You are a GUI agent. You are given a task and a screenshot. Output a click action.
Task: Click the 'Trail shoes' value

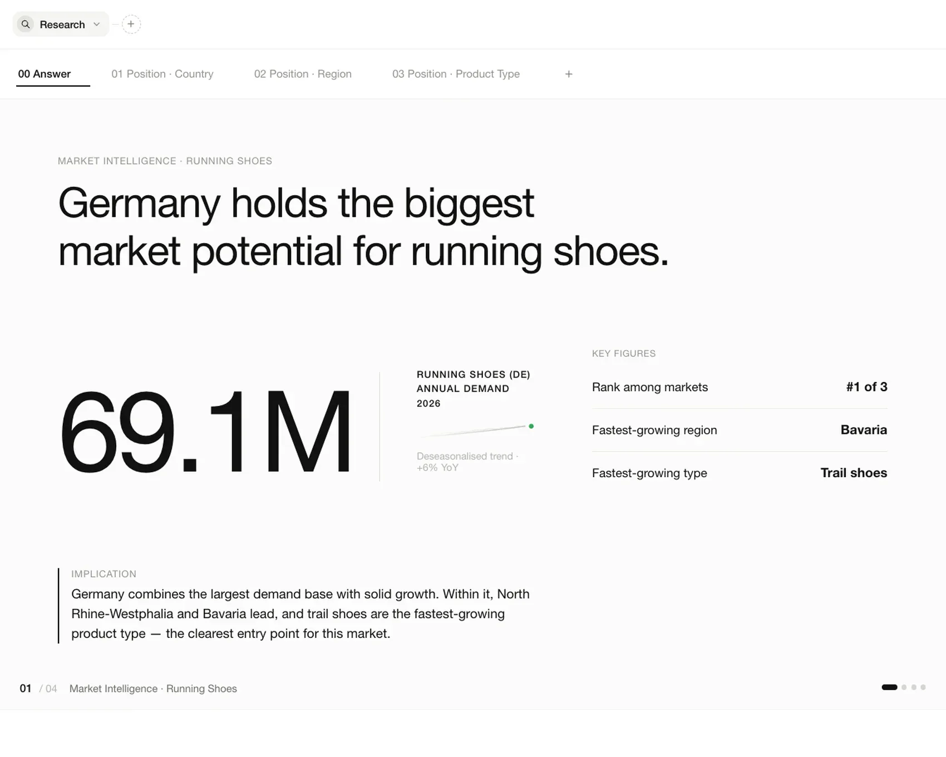854,473
